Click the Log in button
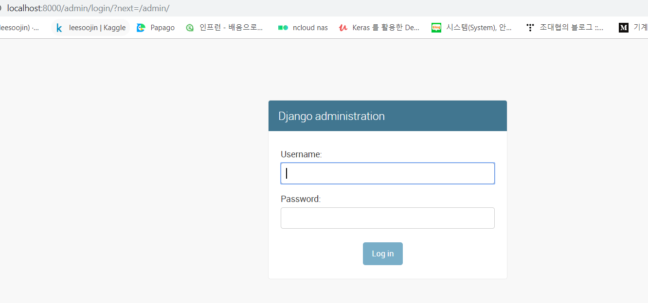 pos(383,253)
